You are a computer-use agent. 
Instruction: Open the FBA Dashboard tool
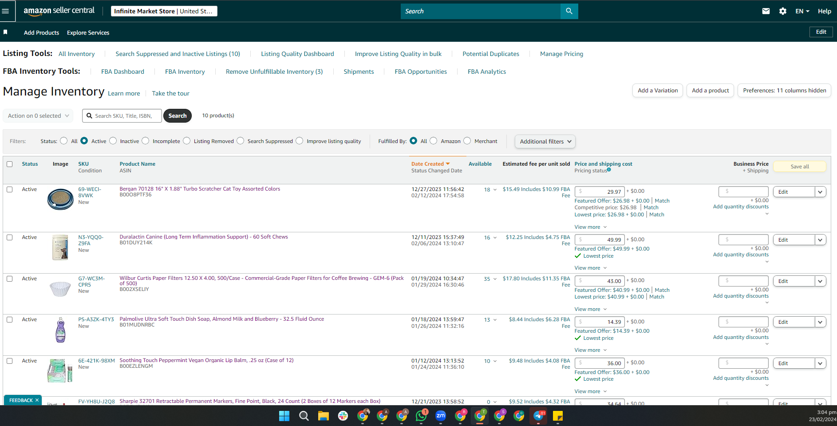tap(122, 72)
